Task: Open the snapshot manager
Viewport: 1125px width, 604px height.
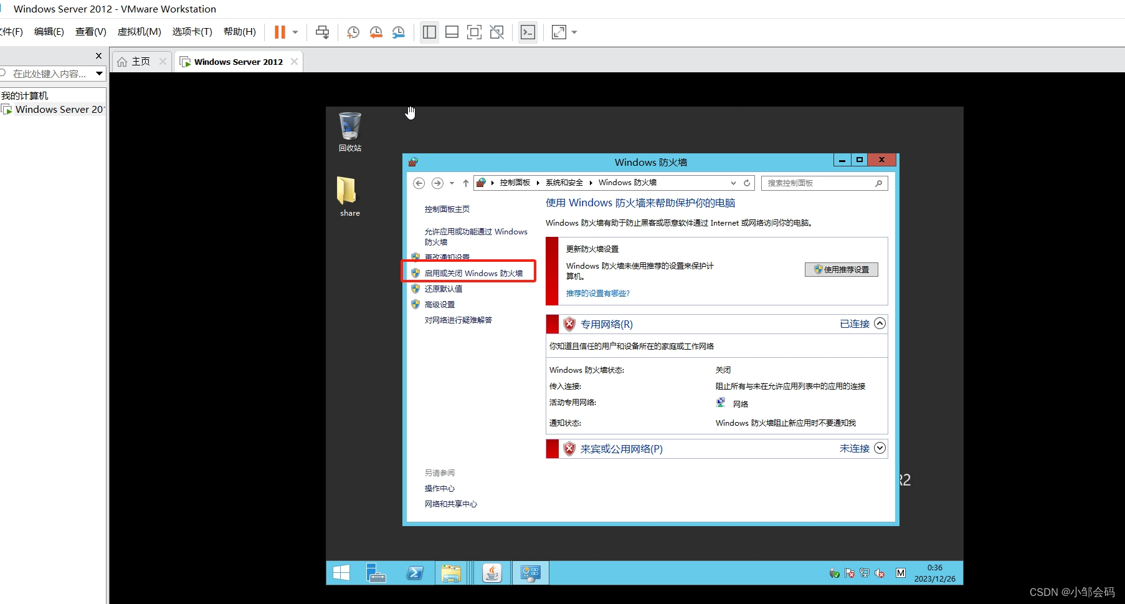Action: coord(399,32)
